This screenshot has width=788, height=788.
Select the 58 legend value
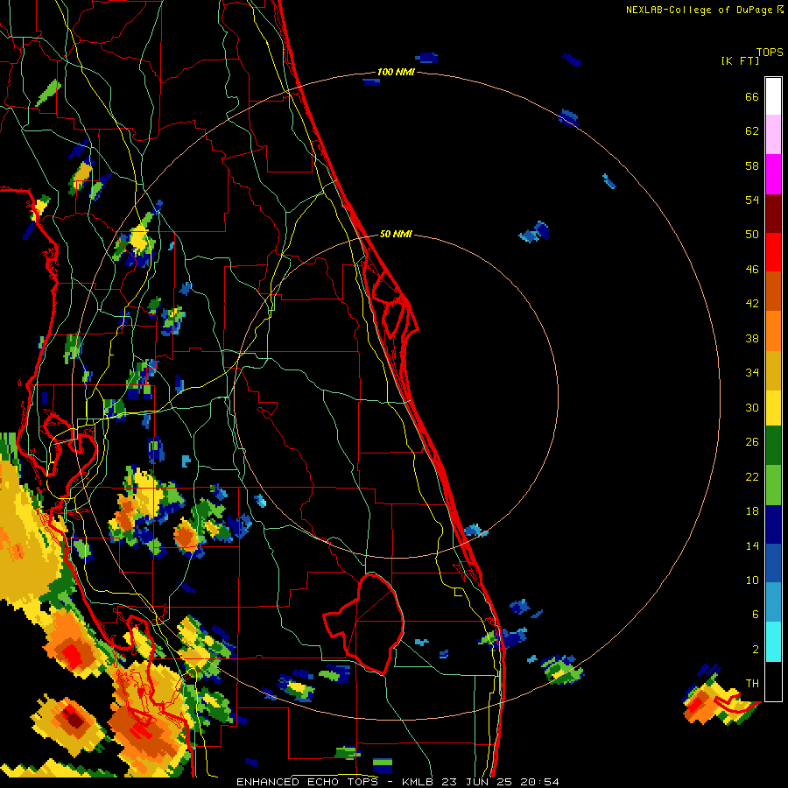click(x=752, y=165)
